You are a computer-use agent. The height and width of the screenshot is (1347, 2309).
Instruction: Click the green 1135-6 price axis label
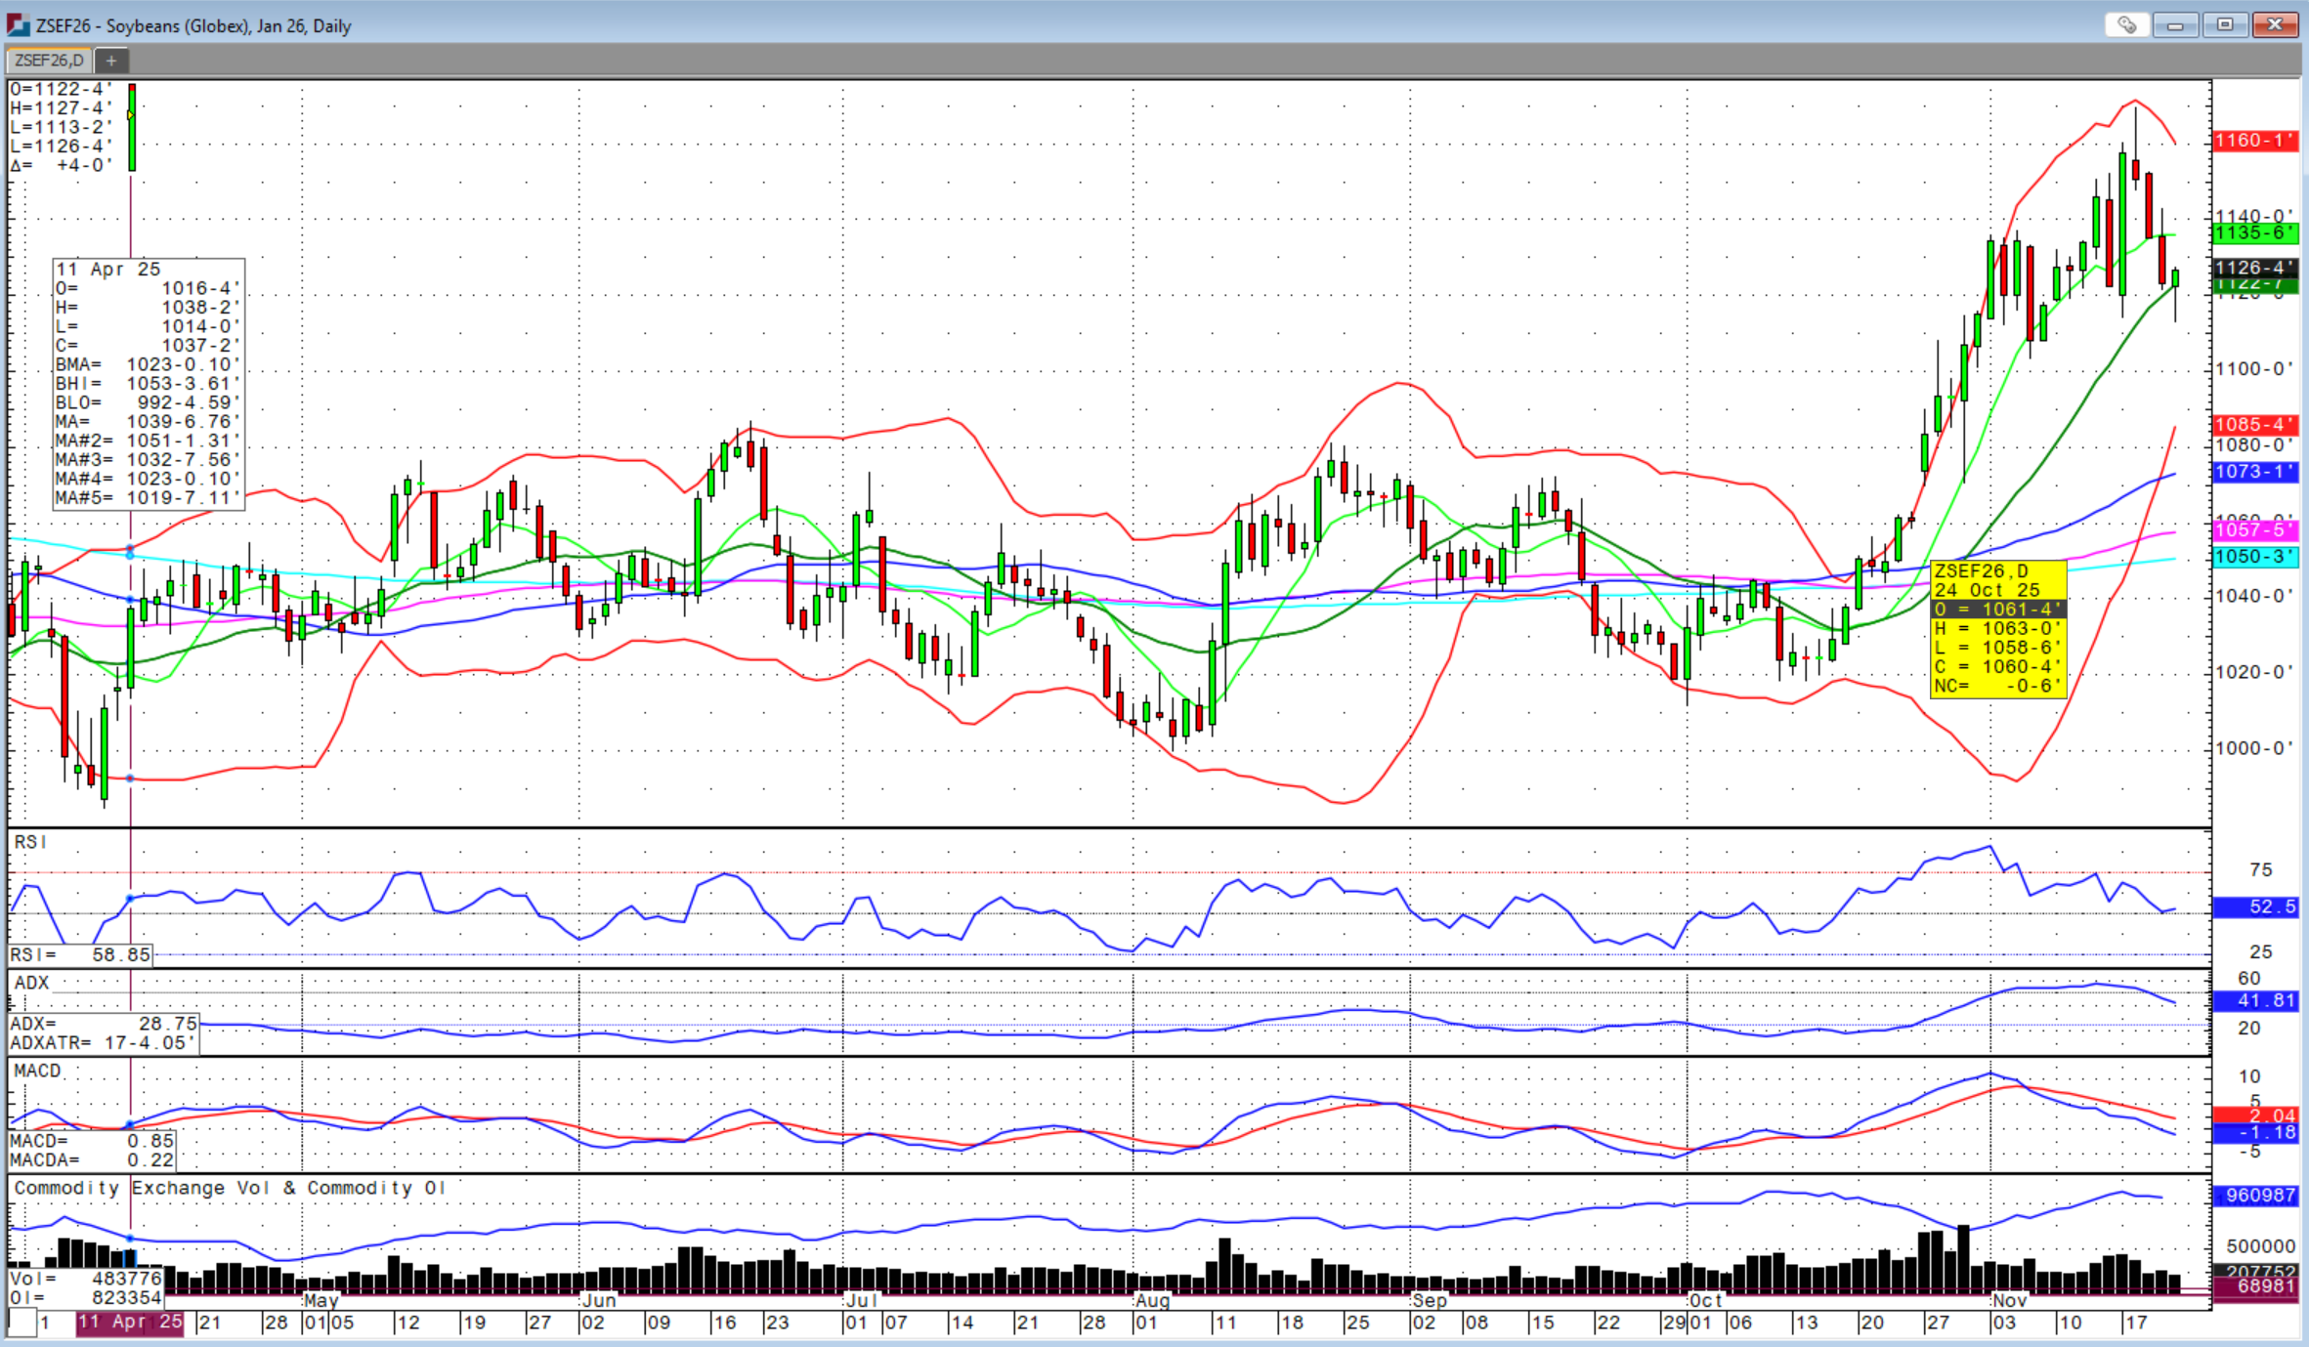[x=2254, y=232]
